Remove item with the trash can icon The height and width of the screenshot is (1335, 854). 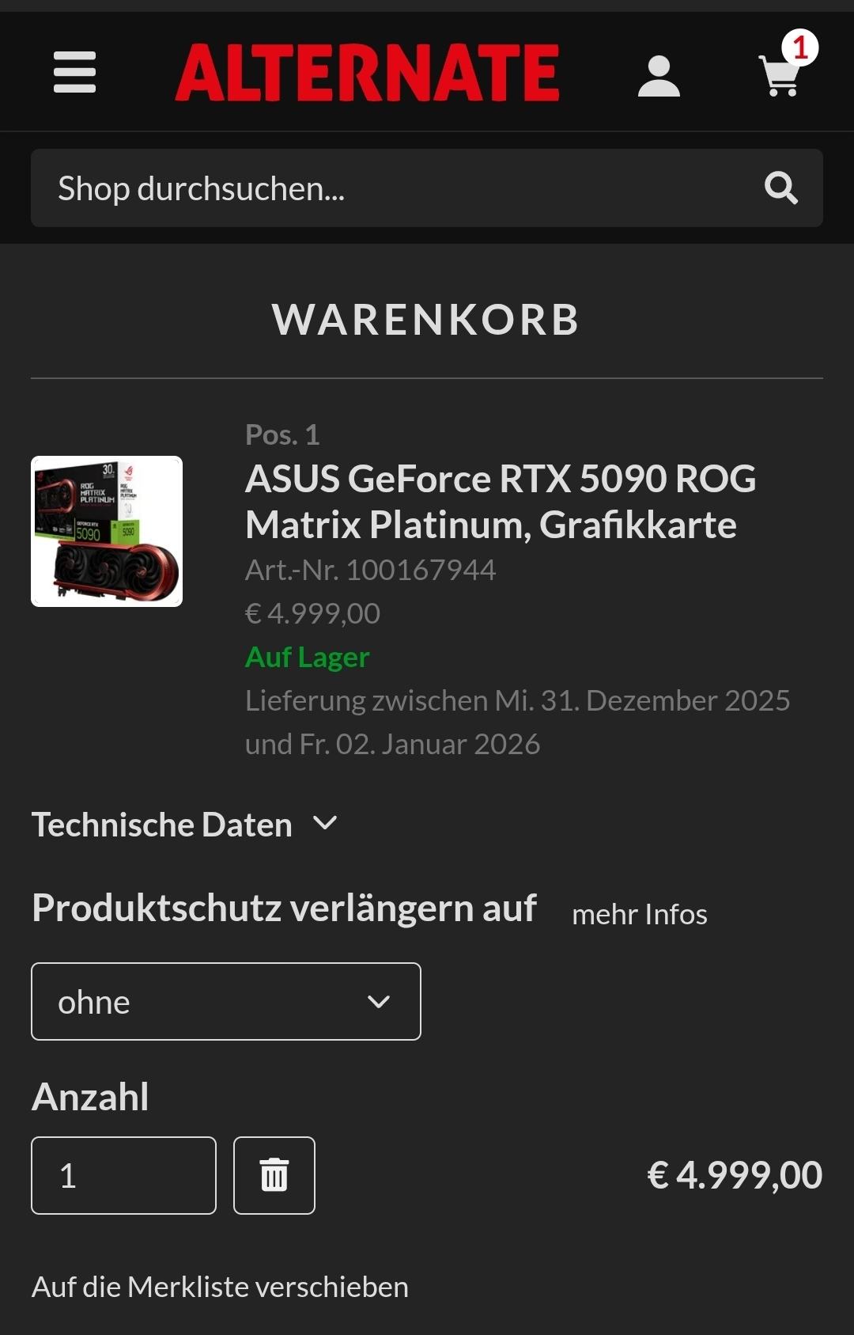click(x=274, y=1175)
